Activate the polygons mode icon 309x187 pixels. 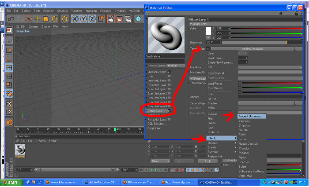[x=9, y=84]
